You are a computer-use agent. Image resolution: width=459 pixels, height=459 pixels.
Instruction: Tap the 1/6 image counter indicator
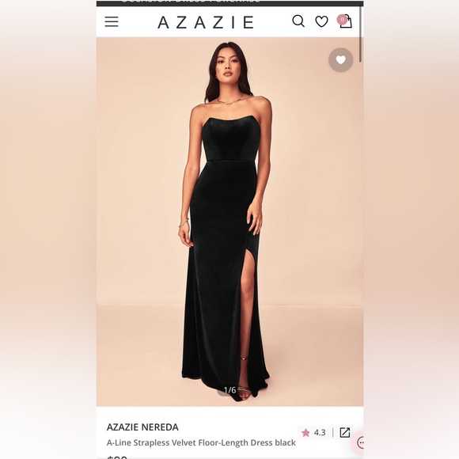point(229,390)
